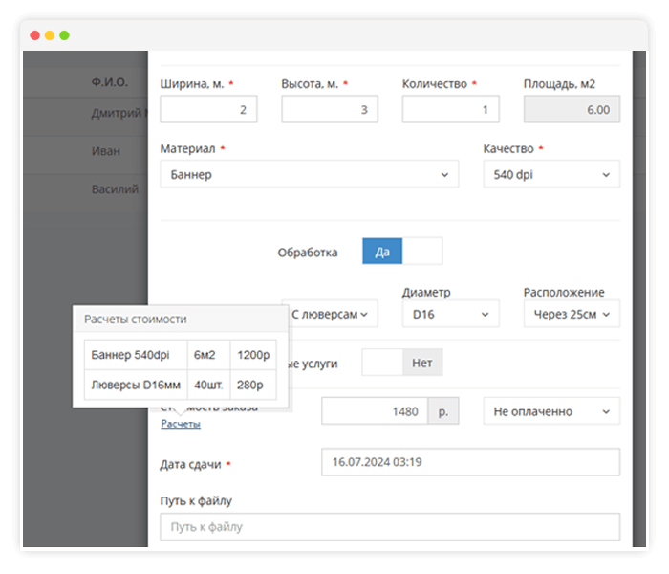This screenshot has height=574, width=669.
Task: Click the order cost field showing 1480
Action: click(375, 411)
